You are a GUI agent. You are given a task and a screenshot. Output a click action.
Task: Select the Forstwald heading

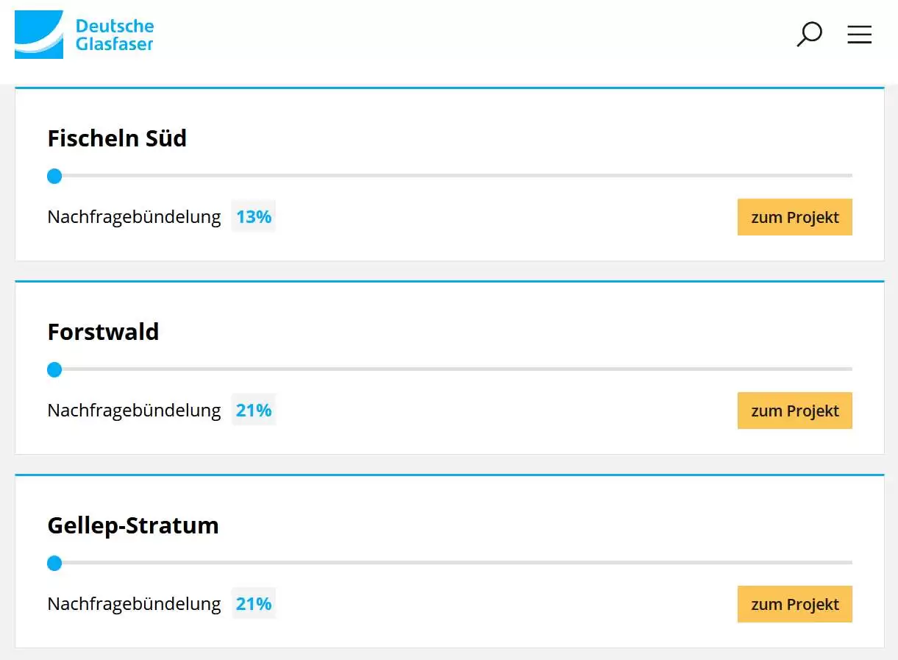coord(103,332)
